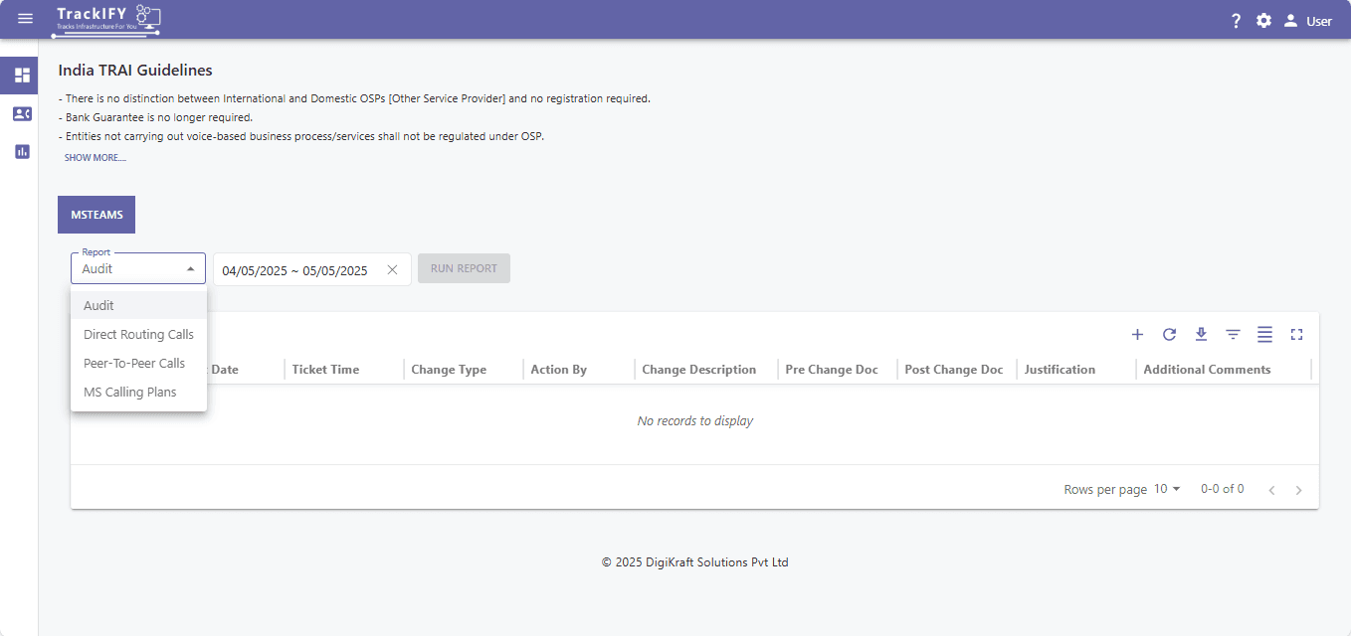Sort by the Justification column
Screen dimensions: 1351x636
point(1060,370)
